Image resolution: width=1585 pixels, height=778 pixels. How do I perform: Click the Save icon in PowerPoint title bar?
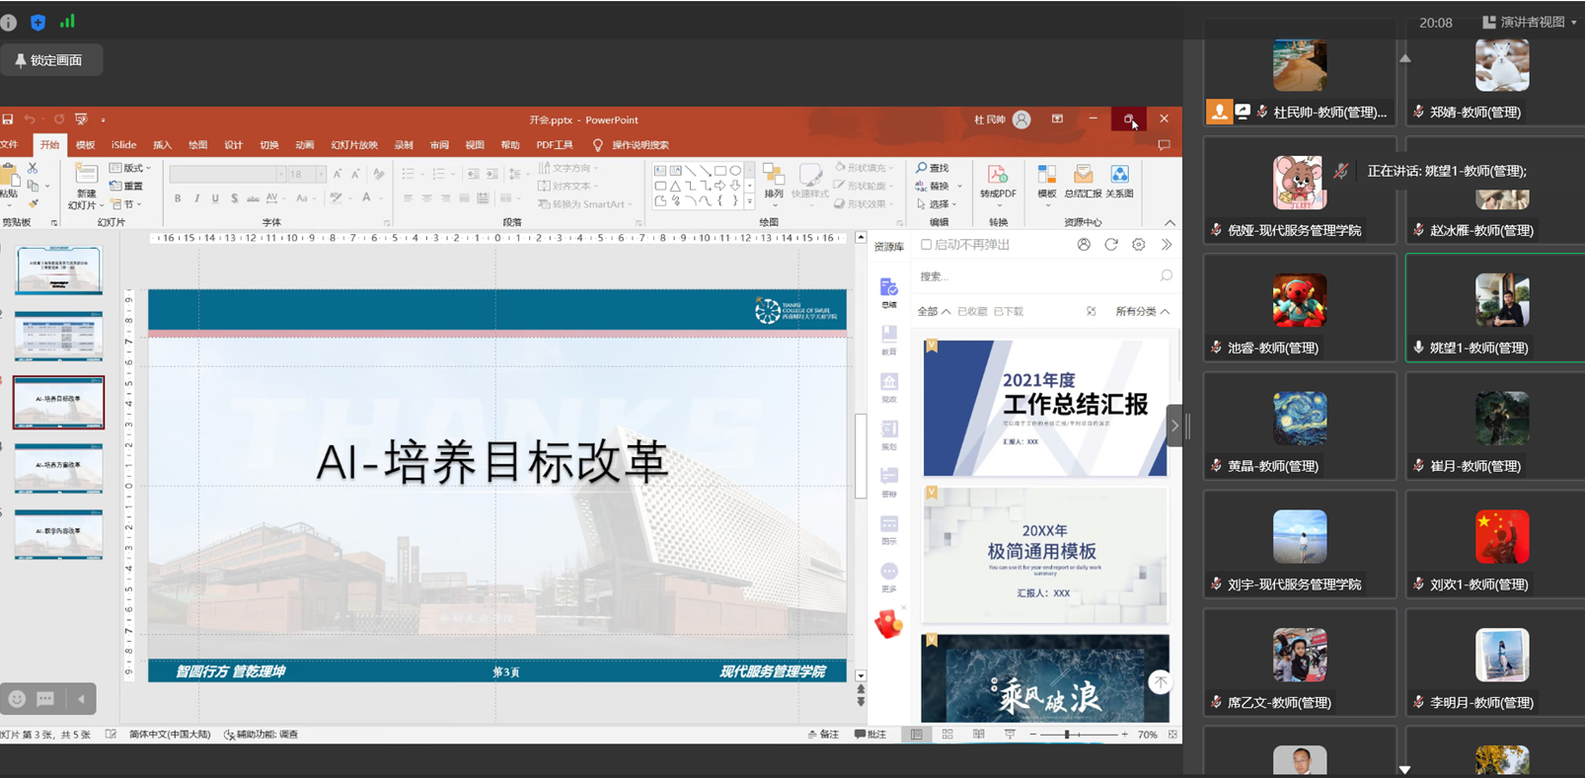coord(8,119)
